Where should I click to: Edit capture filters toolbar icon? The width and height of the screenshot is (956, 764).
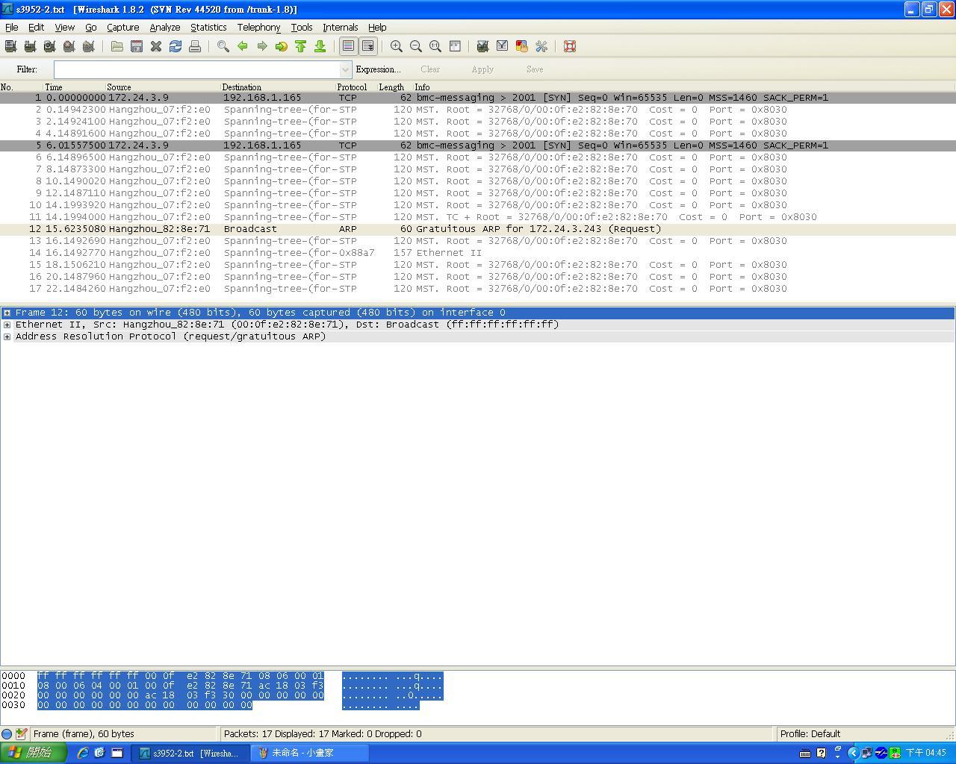pyautogui.click(x=482, y=46)
